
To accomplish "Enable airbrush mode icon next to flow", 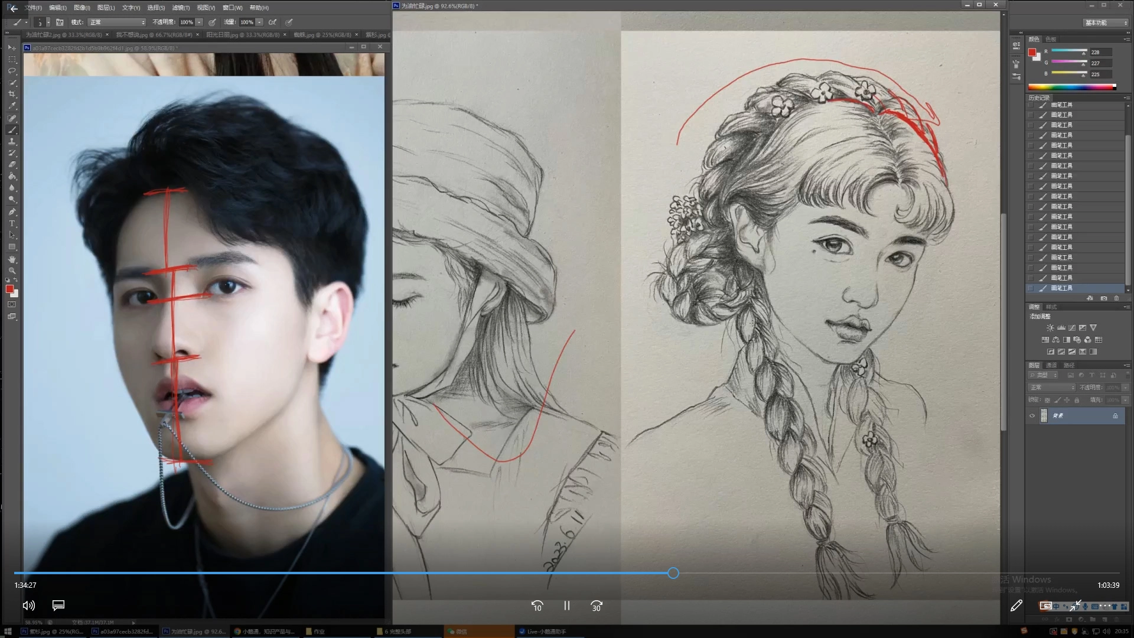I will click(x=272, y=22).
